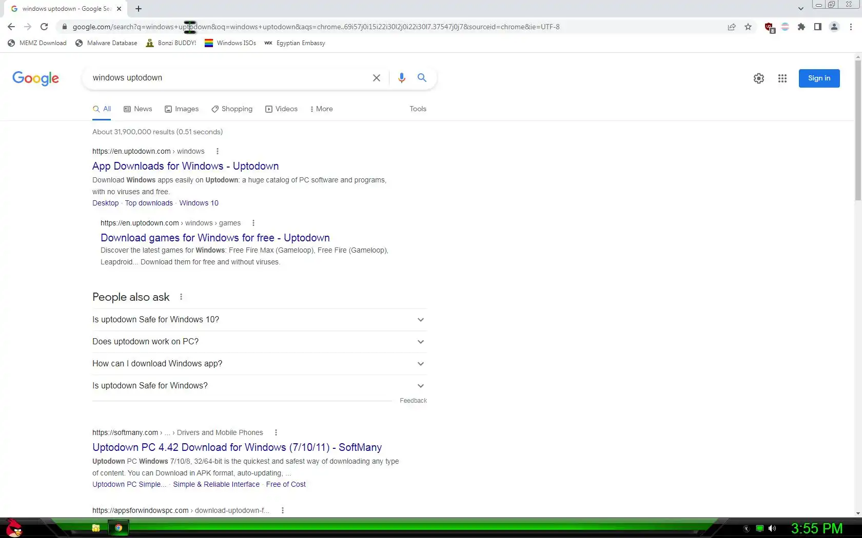Open the Tools search options
Screen dimensions: 862x538
[418, 109]
